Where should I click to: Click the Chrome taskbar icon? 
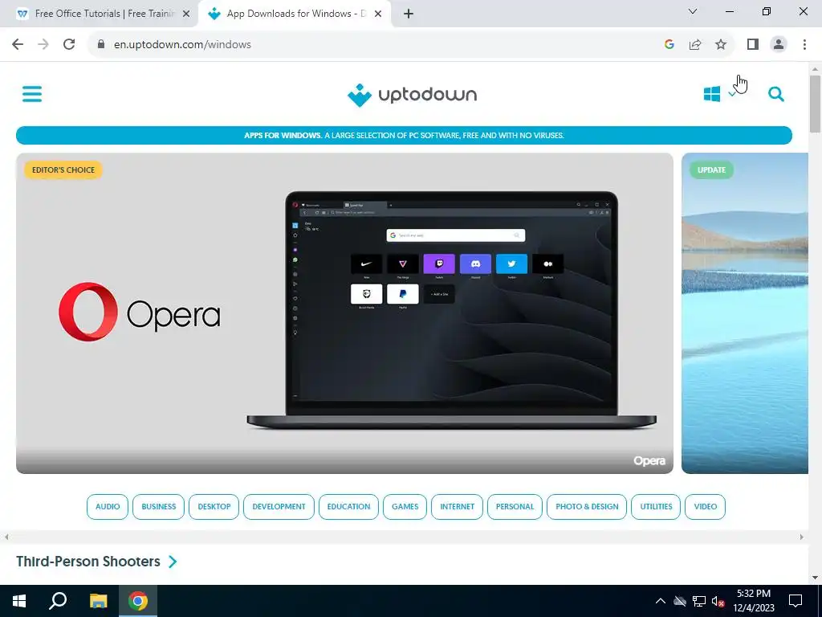pos(138,601)
